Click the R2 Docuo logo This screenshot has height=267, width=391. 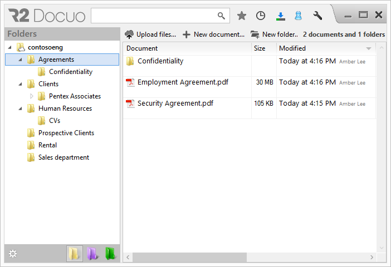47,16
